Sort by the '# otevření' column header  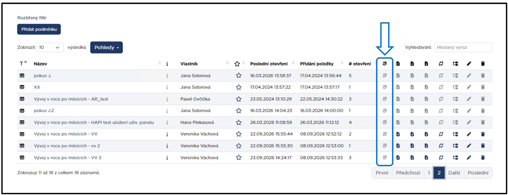(x=360, y=64)
